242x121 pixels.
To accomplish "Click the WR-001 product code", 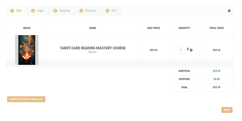I will pyautogui.click(x=93, y=52).
